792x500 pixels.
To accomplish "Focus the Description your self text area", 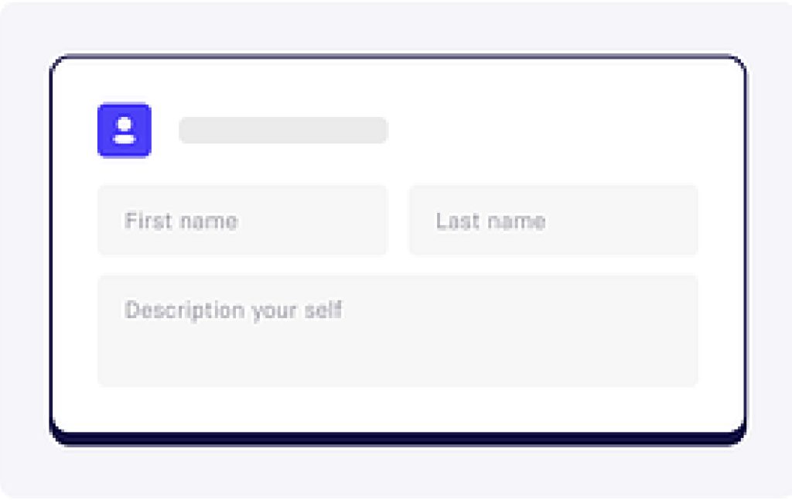I will (x=398, y=330).
